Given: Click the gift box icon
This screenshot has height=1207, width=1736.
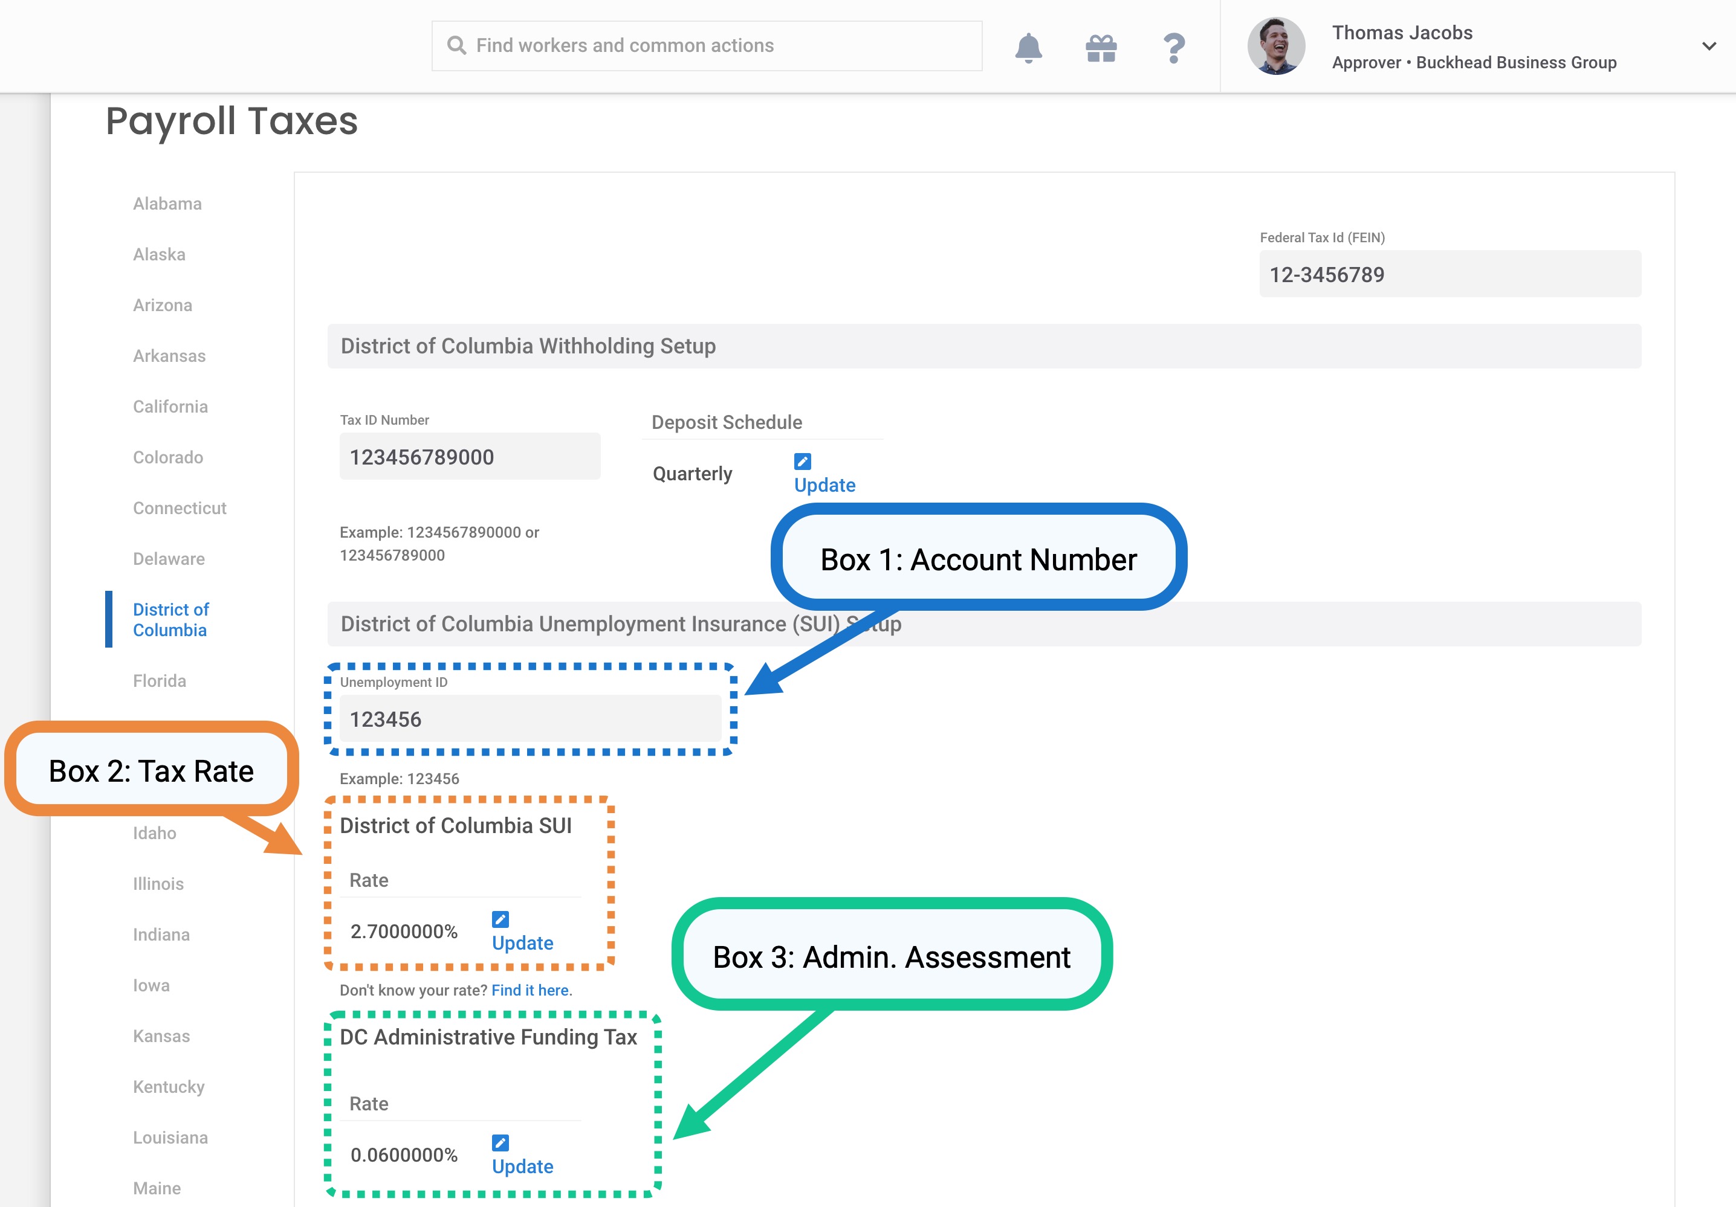Looking at the screenshot, I should point(1100,48).
